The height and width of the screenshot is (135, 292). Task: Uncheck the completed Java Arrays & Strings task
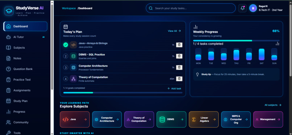coord(66,45)
